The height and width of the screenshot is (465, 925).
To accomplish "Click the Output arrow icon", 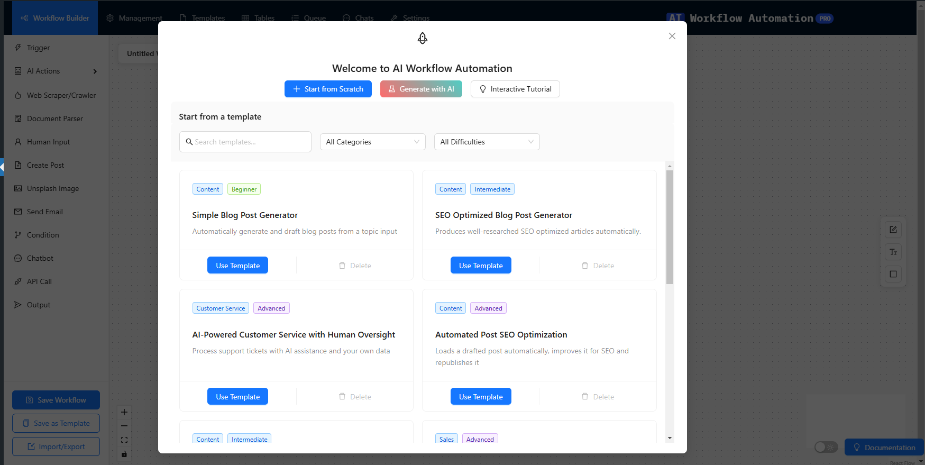I will point(18,305).
